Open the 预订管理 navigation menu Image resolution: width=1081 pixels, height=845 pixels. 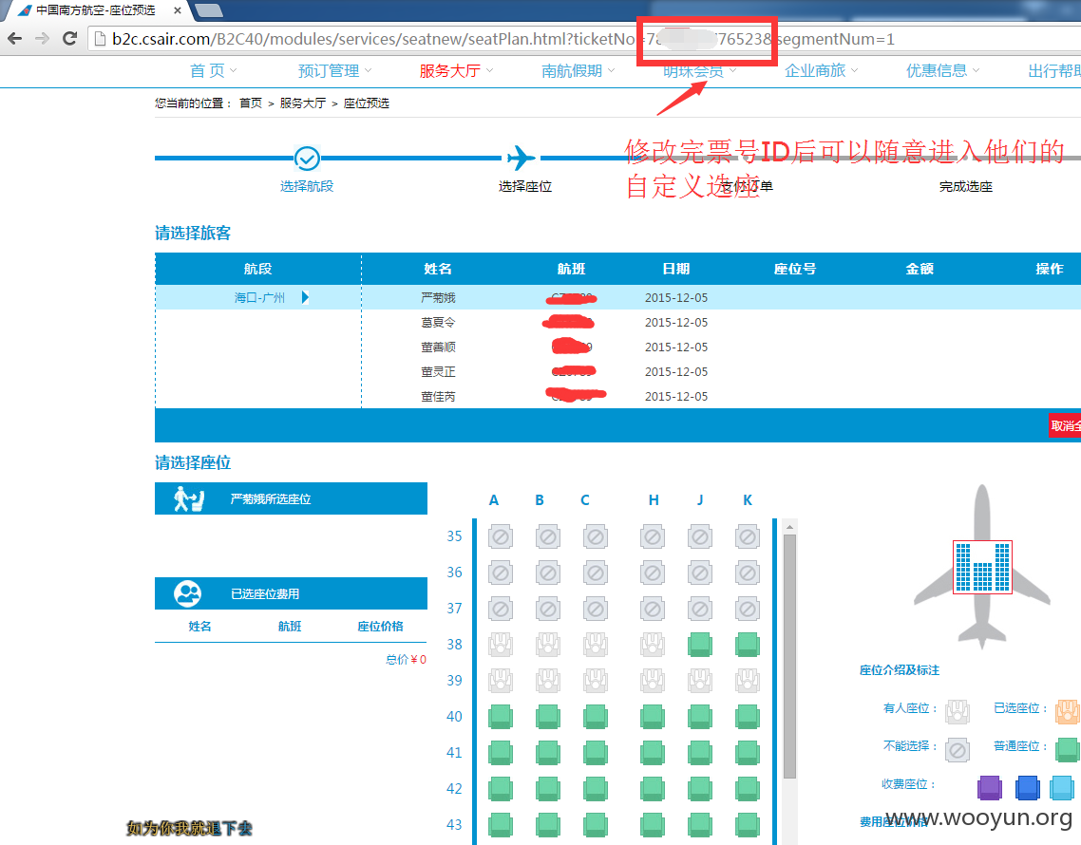pos(334,70)
